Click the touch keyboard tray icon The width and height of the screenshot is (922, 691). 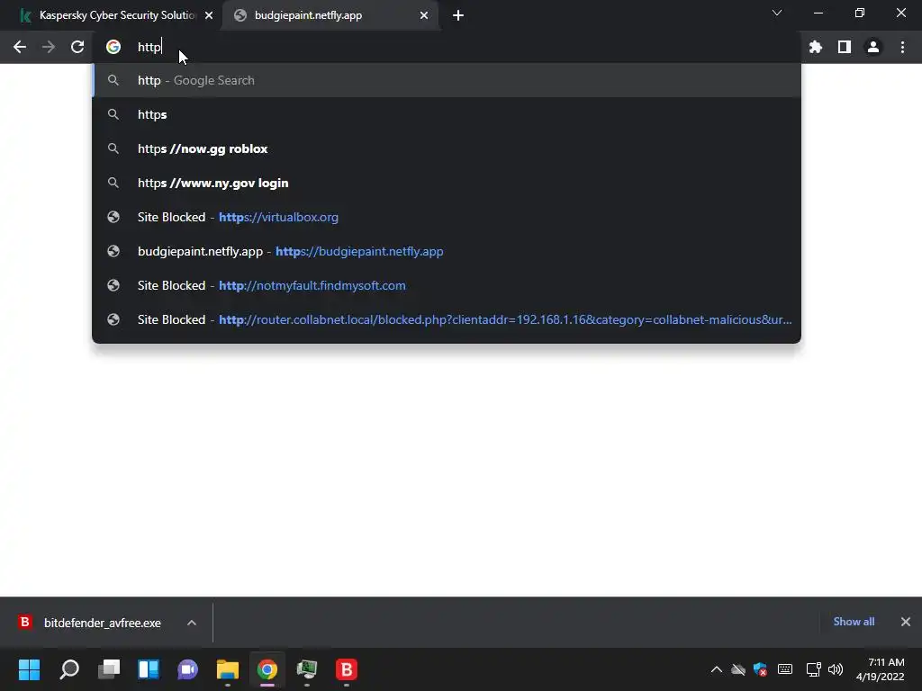click(x=785, y=669)
